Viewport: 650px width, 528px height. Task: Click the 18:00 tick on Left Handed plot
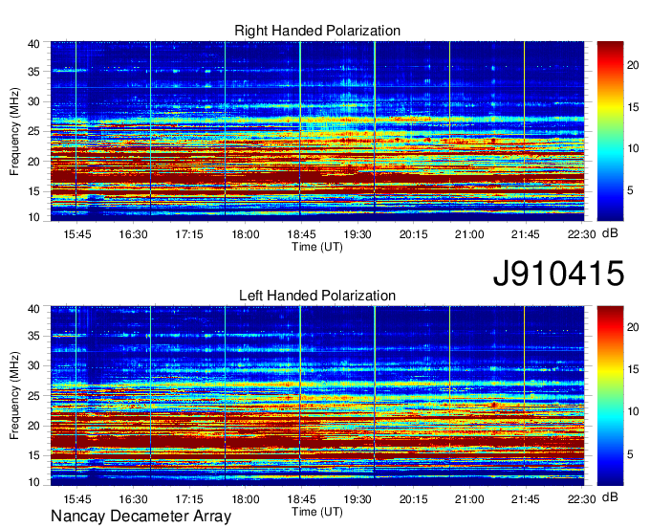pyautogui.click(x=246, y=499)
